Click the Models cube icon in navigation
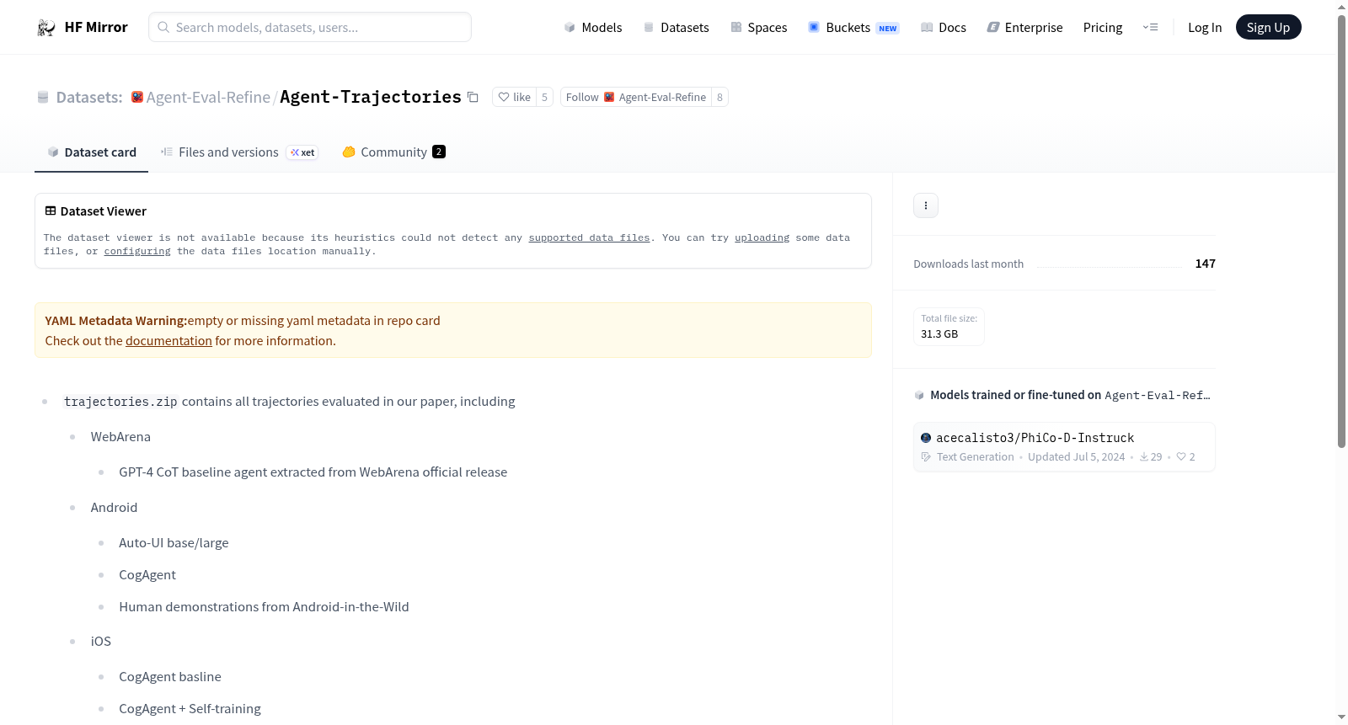1348x725 pixels. 570,28
